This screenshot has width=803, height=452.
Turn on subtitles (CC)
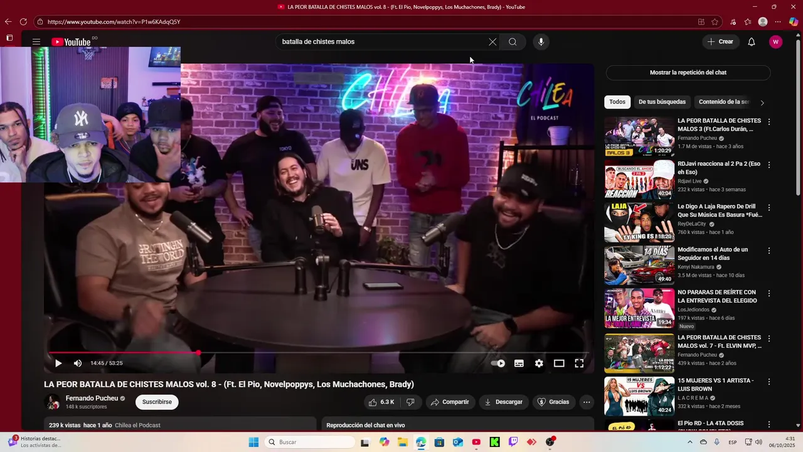[x=519, y=363]
